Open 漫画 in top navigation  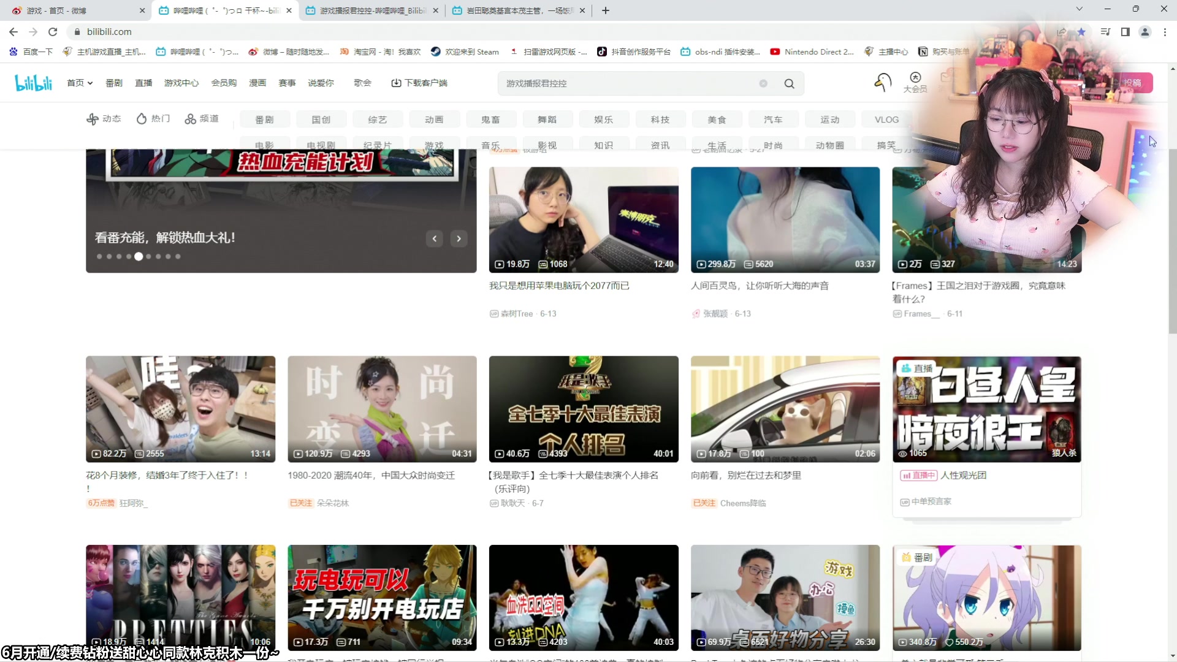pos(257,83)
